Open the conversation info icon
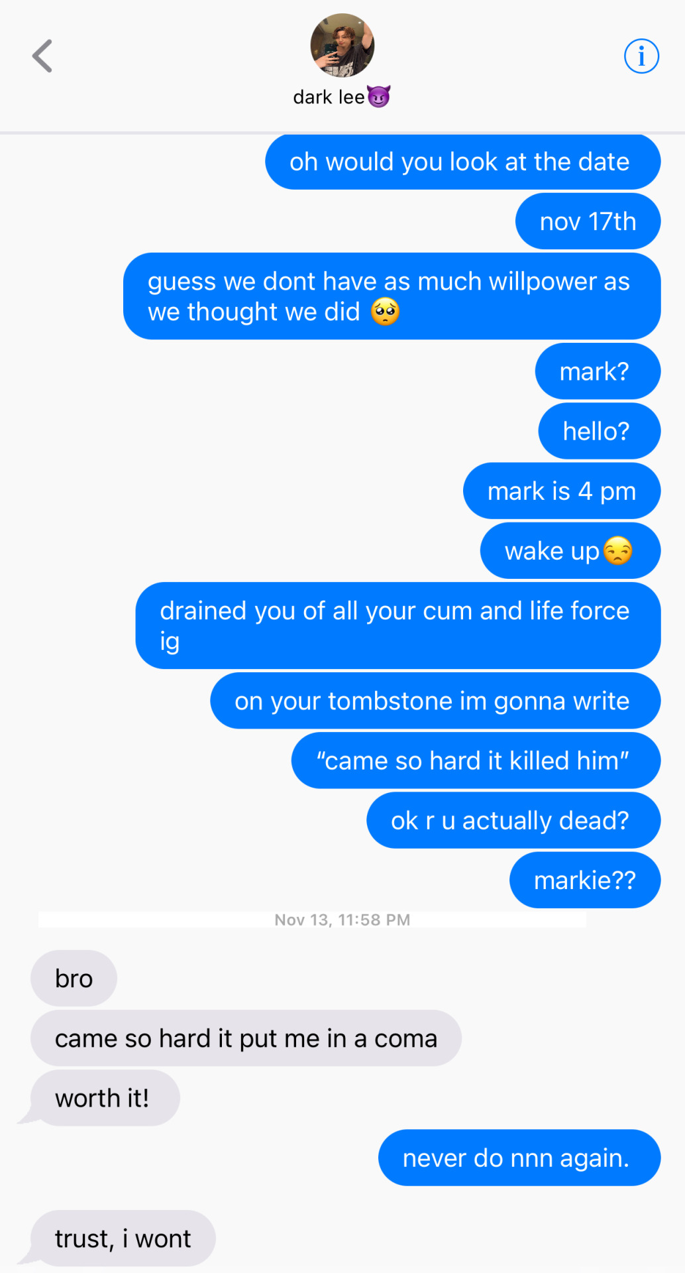 coord(641,56)
